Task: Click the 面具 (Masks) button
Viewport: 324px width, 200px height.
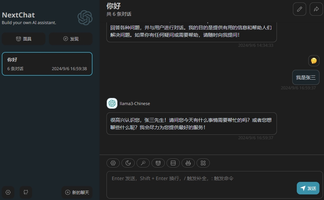Action: (24, 39)
